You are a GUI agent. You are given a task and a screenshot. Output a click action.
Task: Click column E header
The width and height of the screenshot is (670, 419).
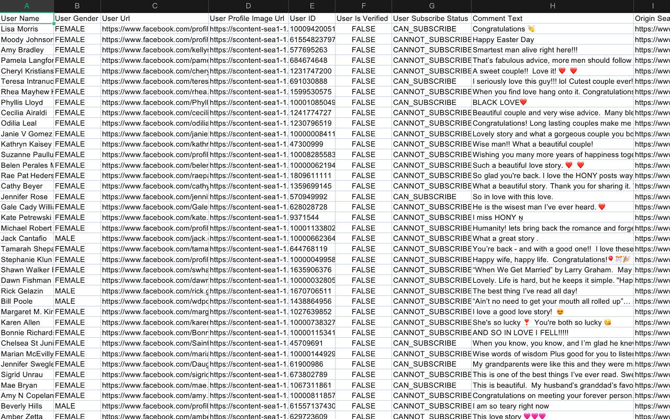point(312,6)
